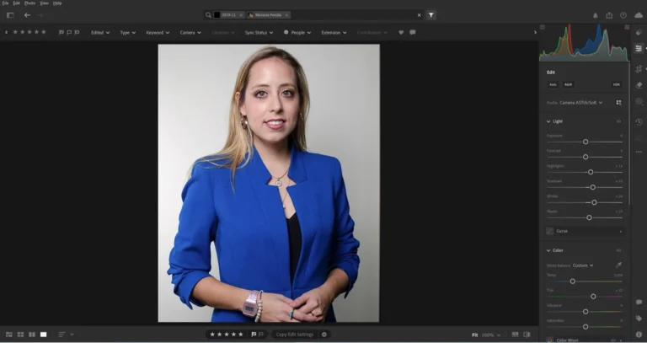Toggle the Light panel visibility eye
647x343 pixels.
618,121
